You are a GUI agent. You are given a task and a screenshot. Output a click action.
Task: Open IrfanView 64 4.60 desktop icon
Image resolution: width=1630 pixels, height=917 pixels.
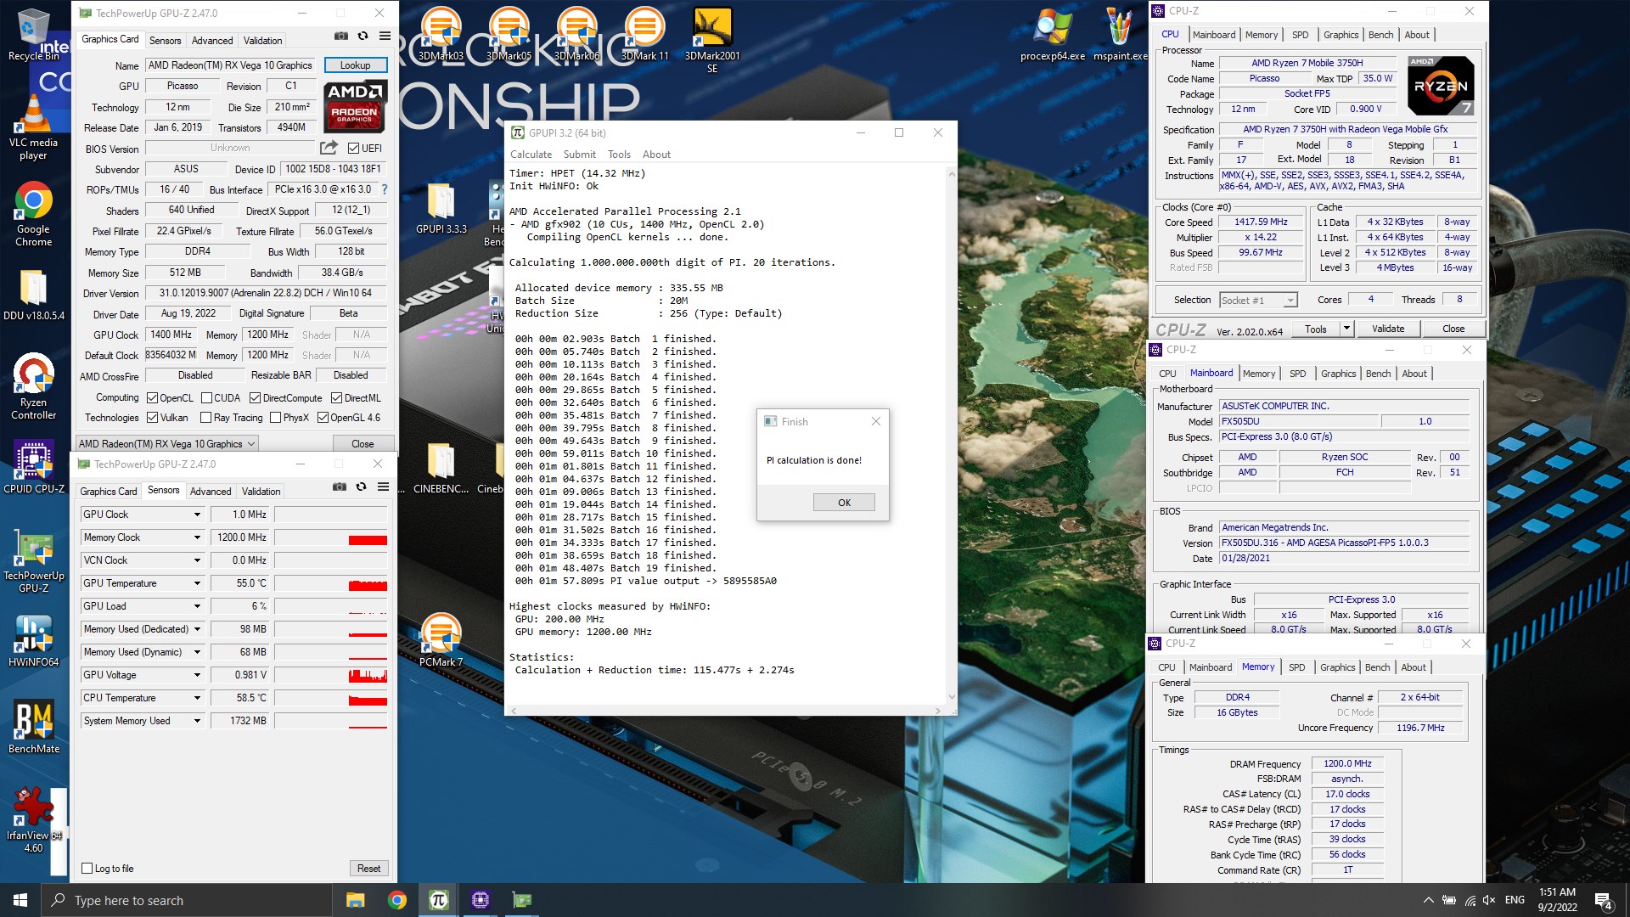tap(34, 820)
